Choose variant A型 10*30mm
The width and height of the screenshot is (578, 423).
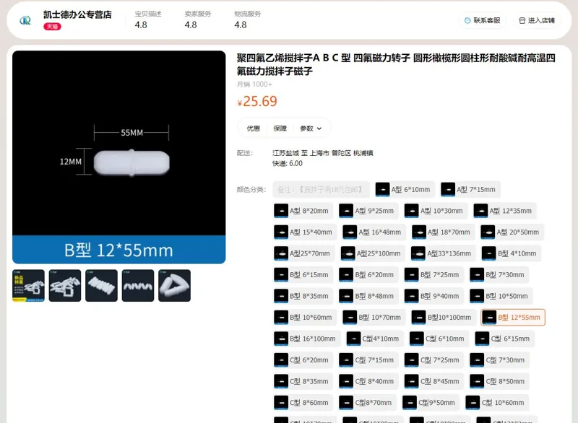click(436, 211)
